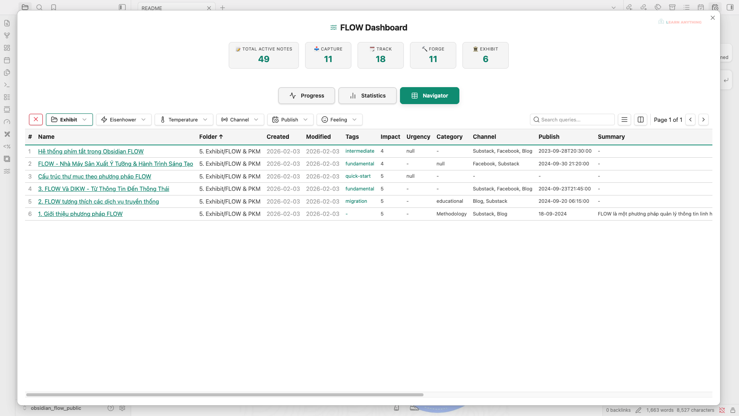
Task: Sort by the Impact column header
Action: pos(390,136)
